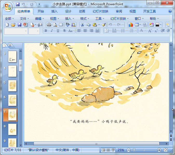The width and height of the screenshot is (175, 155).
Task: Toggle Underline formatting
Action: coord(58,31)
